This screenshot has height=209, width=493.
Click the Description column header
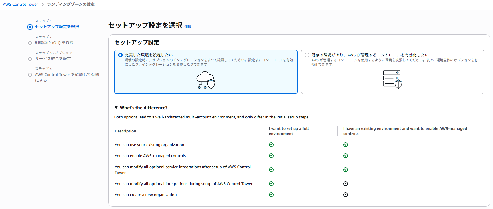pyautogui.click(x=125, y=131)
